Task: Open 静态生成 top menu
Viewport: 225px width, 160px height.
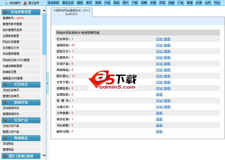Action: pyautogui.click(x=68, y=3)
